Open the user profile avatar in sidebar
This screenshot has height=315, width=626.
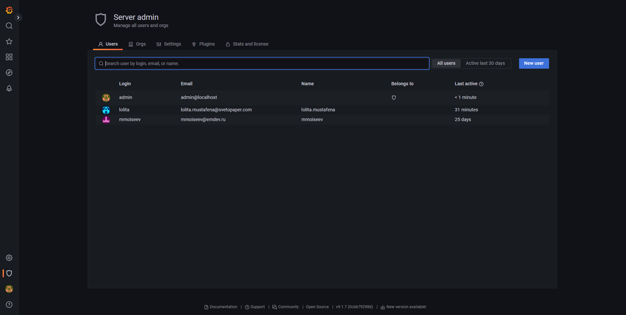tap(9, 289)
